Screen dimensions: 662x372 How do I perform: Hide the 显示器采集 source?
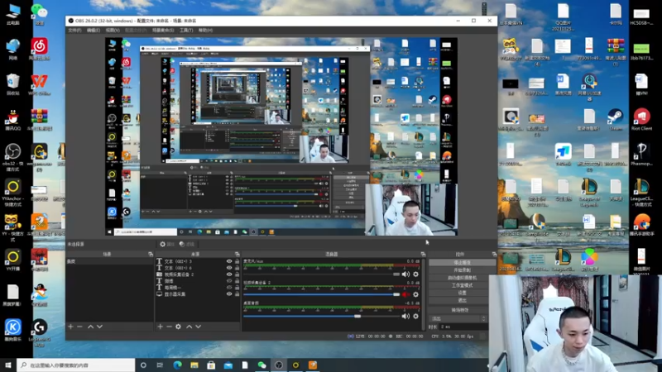[x=229, y=294]
